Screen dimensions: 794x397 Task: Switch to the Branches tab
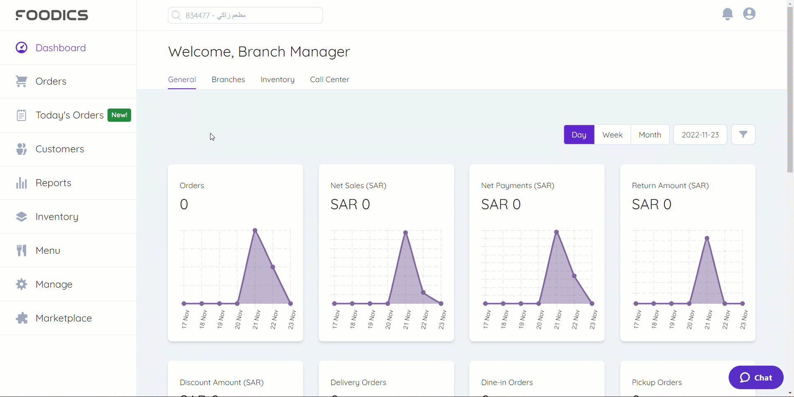pos(228,80)
